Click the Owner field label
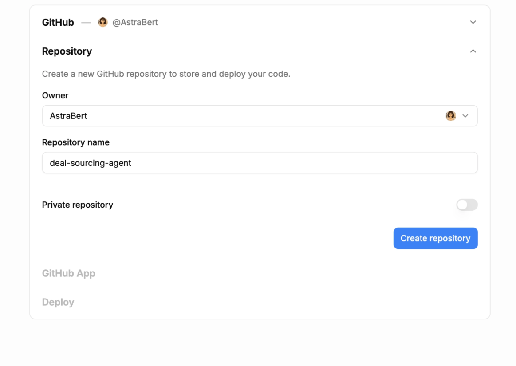This screenshot has height=366, width=516. pos(55,95)
